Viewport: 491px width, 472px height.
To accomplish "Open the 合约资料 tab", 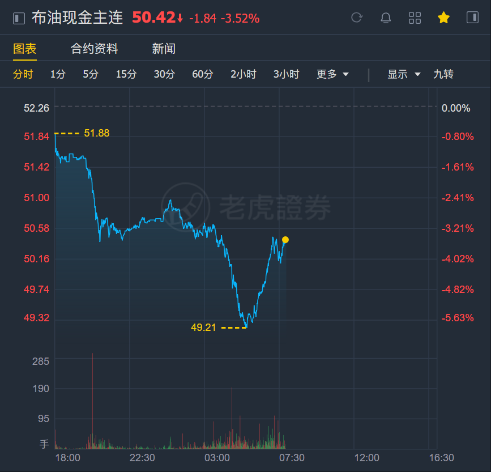I will 94,49.
